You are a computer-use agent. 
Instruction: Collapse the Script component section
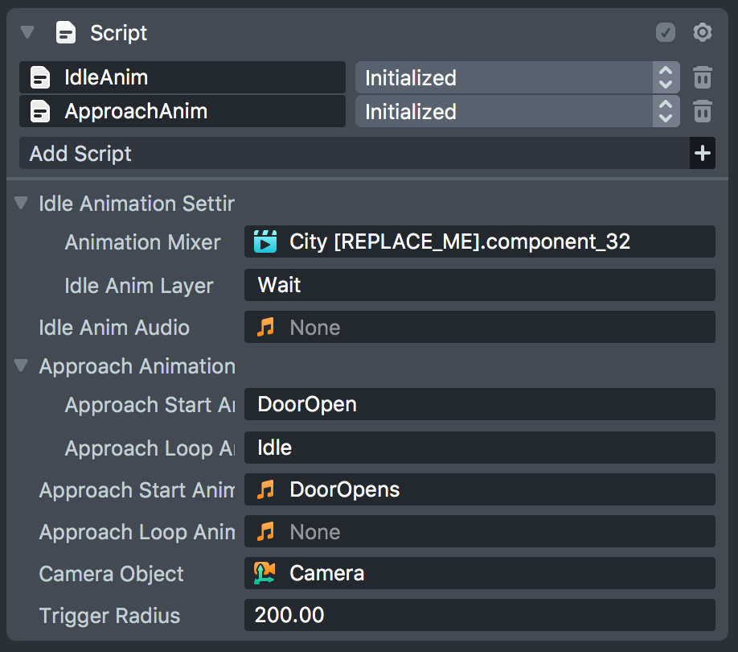click(x=28, y=32)
